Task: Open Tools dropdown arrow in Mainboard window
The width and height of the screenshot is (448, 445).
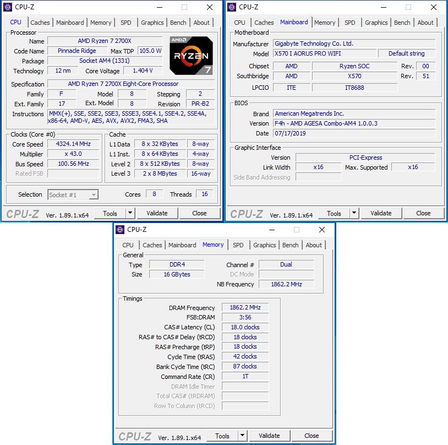Action: click(354, 213)
